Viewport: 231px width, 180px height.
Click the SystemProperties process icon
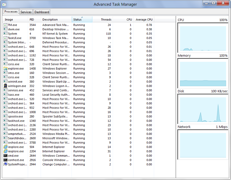click(x=5, y=164)
